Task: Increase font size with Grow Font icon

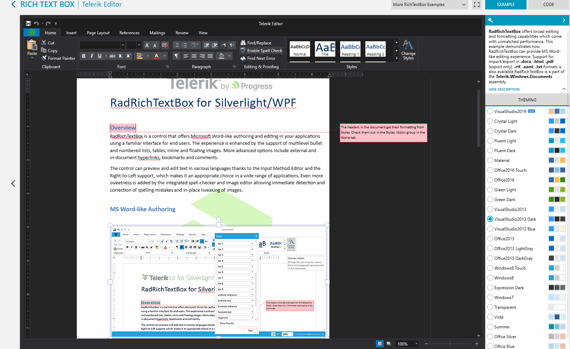Action: pos(147,45)
